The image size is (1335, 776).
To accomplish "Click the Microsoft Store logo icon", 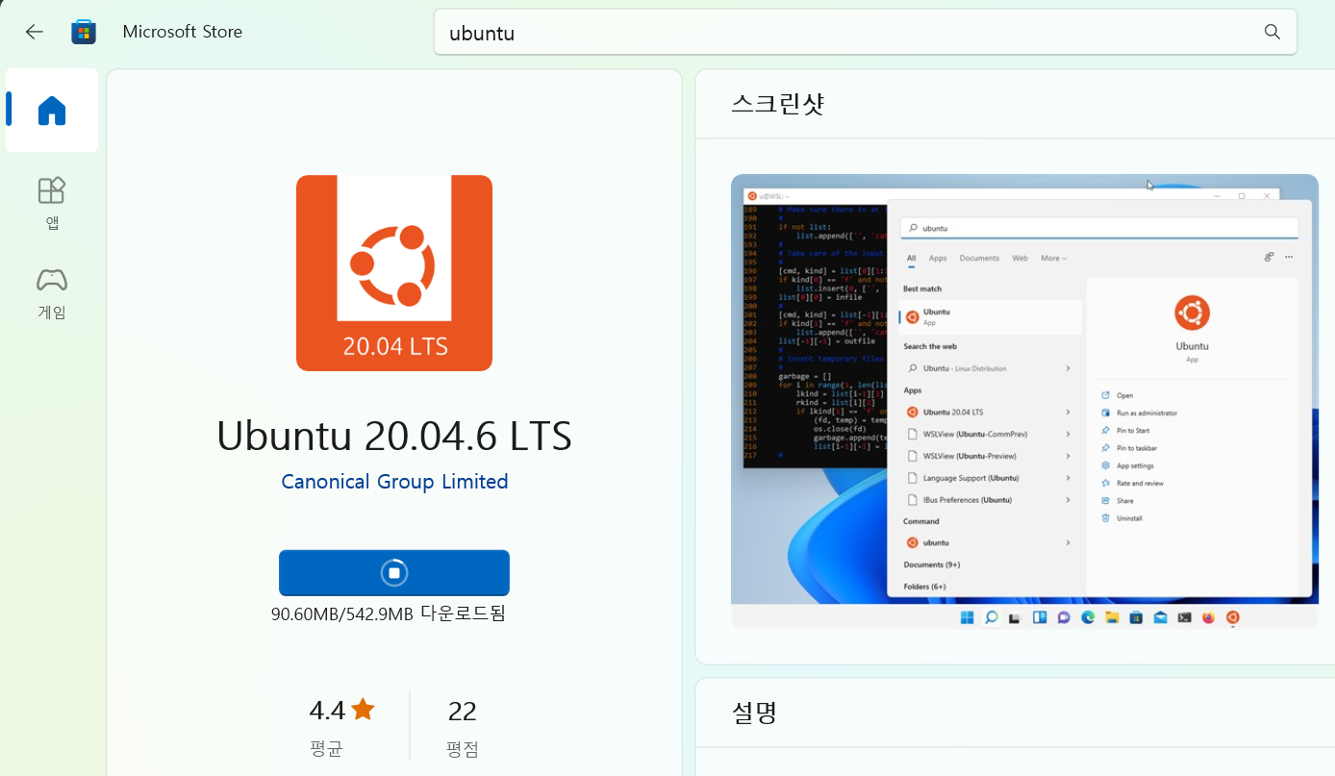I will point(84,32).
